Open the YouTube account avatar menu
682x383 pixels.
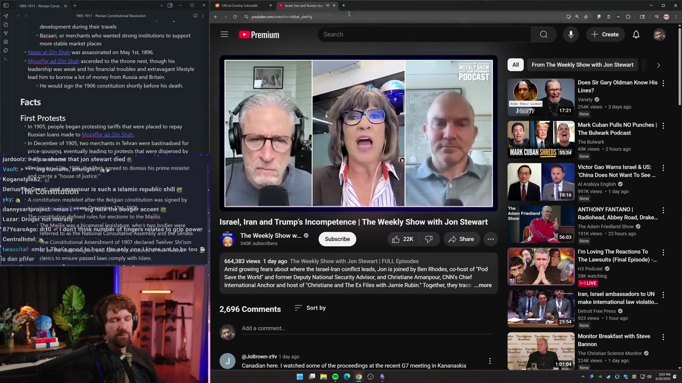(x=659, y=35)
